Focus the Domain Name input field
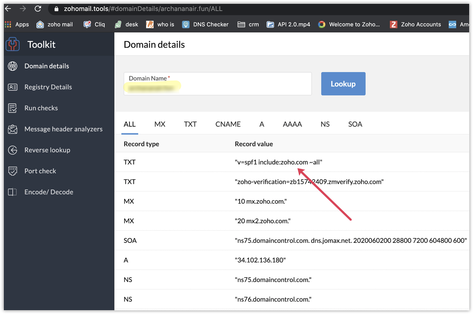Image resolution: width=473 pixels, height=314 pixels. click(217, 87)
